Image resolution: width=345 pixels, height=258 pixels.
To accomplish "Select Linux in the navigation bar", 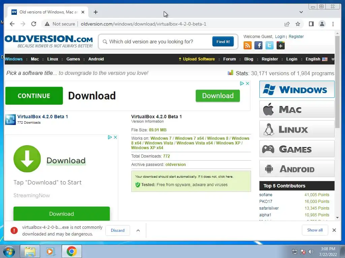I will pyautogui.click(x=53, y=59).
